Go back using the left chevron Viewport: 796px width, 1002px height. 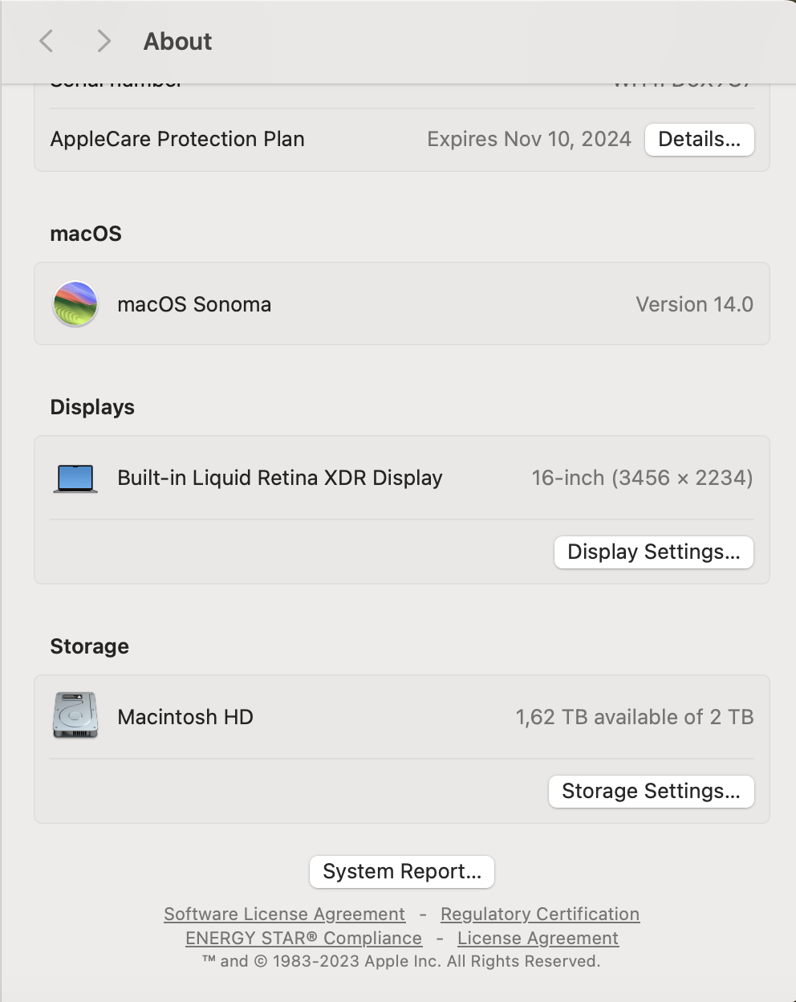(47, 41)
